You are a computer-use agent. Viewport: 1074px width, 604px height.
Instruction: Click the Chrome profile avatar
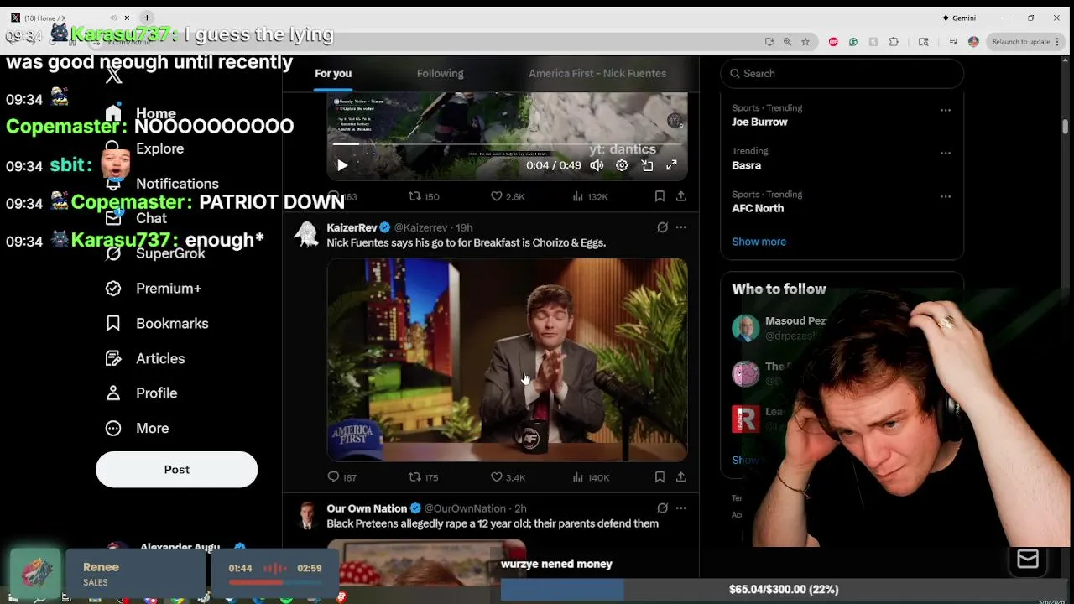point(973,42)
